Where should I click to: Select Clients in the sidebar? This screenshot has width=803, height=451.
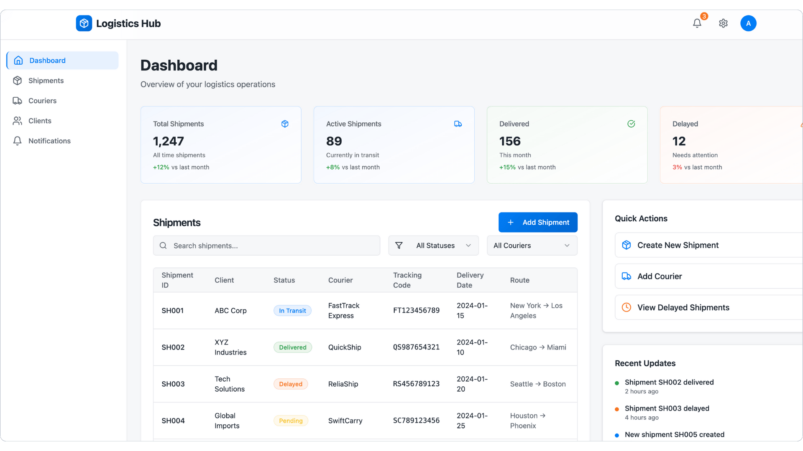40,121
